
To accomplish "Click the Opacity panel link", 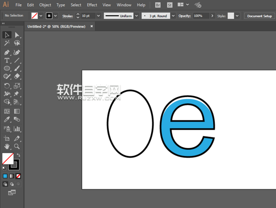I will coord(184,16).
